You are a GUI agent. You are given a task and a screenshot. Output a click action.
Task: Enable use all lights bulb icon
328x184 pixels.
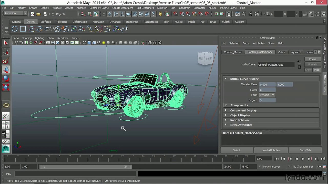click(x=104, y=43)
